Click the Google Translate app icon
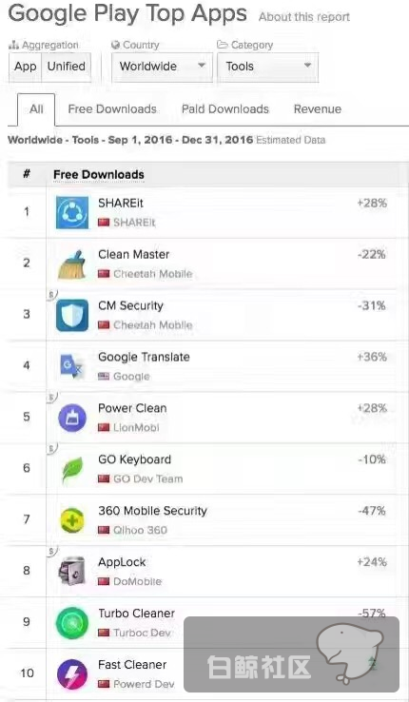This screenshot has width=409, height=702. 72,366
